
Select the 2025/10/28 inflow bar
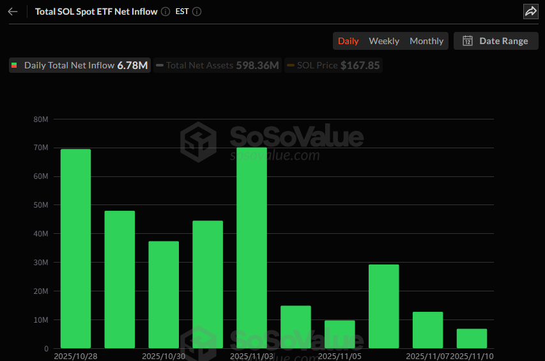[75, 249]
